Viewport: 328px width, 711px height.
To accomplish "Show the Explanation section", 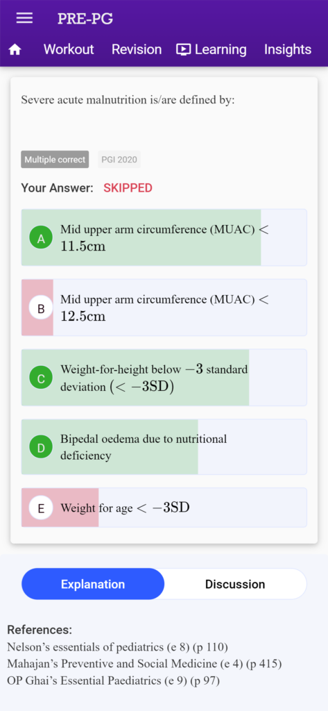I will (x=93, y=584).
